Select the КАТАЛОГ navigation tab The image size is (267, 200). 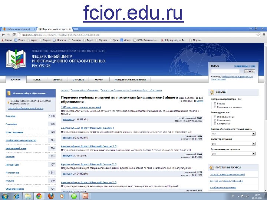click(x=16, y=79)
